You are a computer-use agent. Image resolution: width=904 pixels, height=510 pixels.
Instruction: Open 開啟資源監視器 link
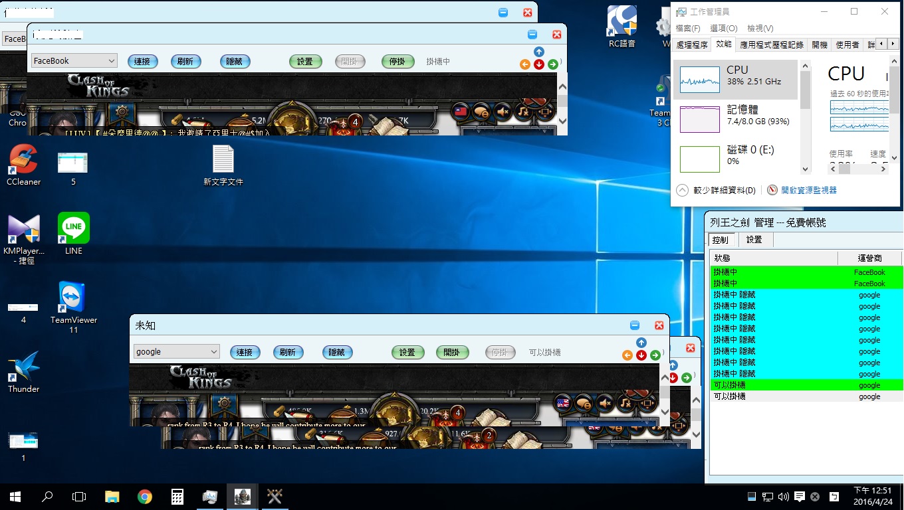[809, 190]
